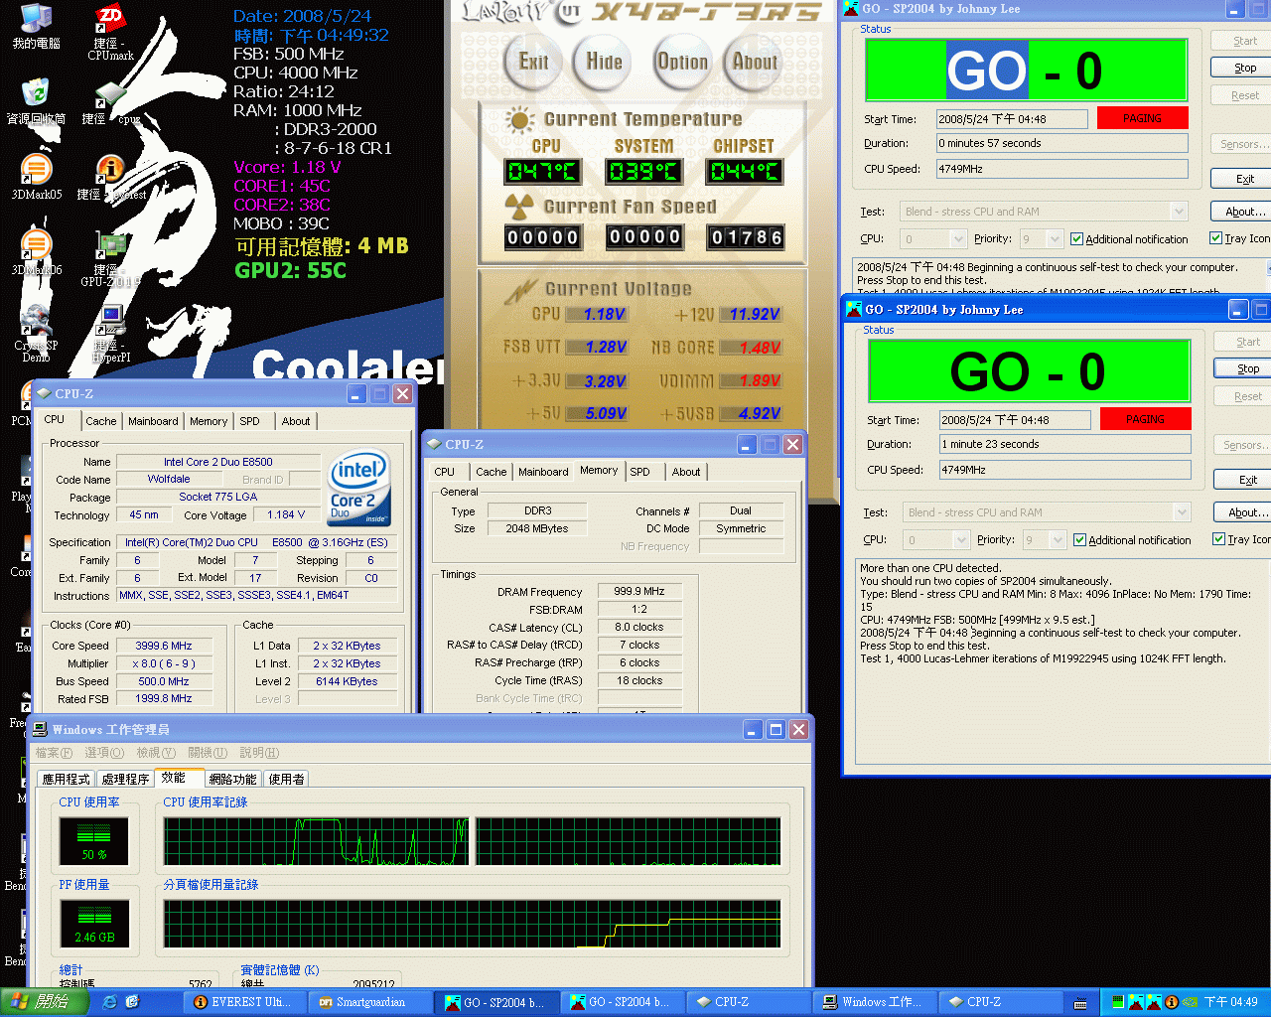Screen dimensions: 1271x1017
Task: Launch the Crysis SP Demo desktop icon
Action: 36,334
